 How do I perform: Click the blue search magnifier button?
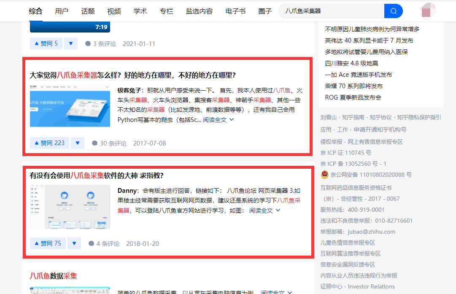393,11
